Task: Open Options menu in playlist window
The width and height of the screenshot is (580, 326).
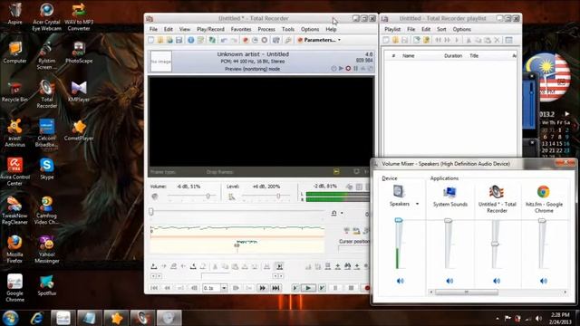Action: coord(461,29)
